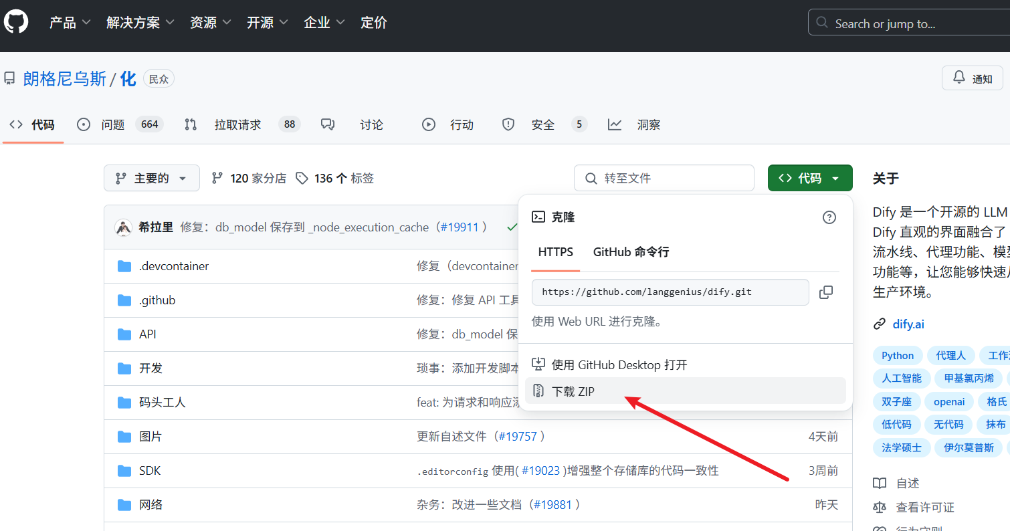The width and height of the screenshot is (1010, 531).
Task: Click the folder icon beside .github
Action: click(124, 300)
